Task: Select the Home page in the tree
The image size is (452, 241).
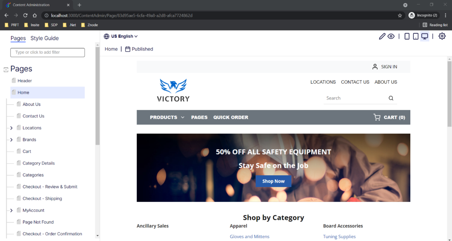Action: (x=23, y=92)
